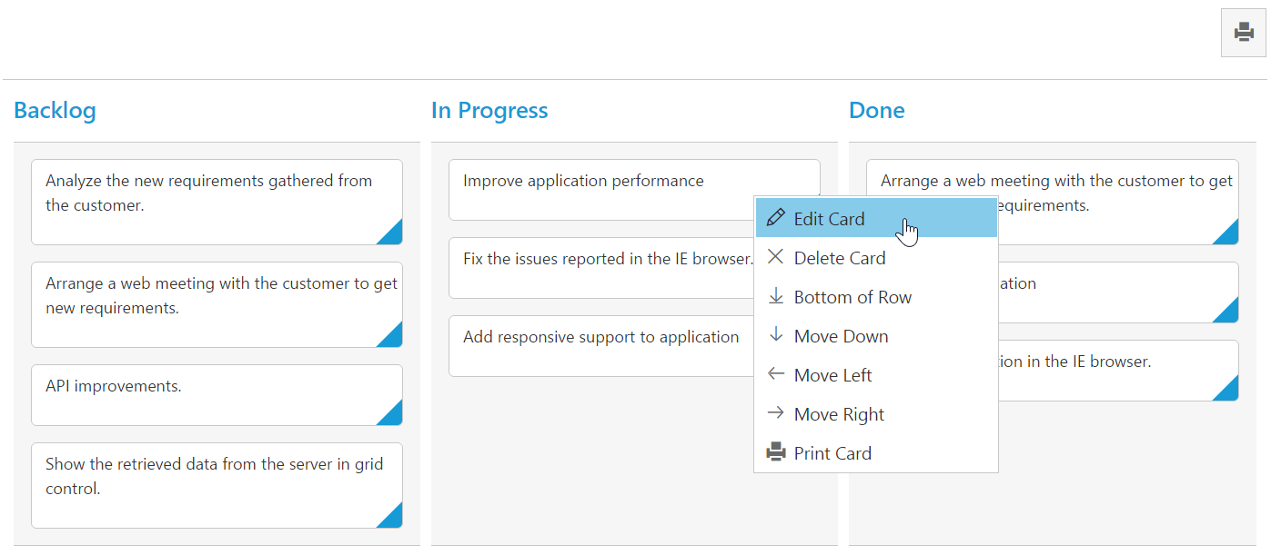Click blue corner of 'API improvements' card
The height and width of the screenshot is (555, 1271).
pos(393,416)
